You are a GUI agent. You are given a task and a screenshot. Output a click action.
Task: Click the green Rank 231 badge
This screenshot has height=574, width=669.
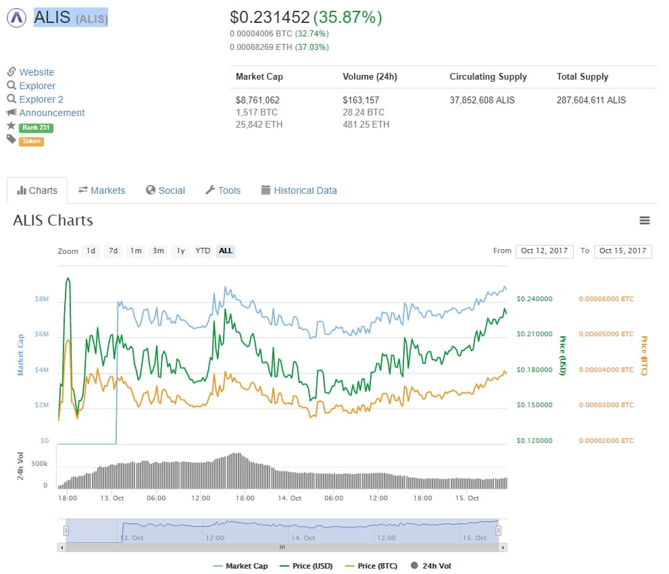point(35,128)
